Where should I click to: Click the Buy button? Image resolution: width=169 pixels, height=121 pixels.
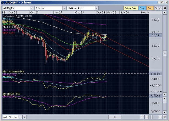tap(142, 8)
